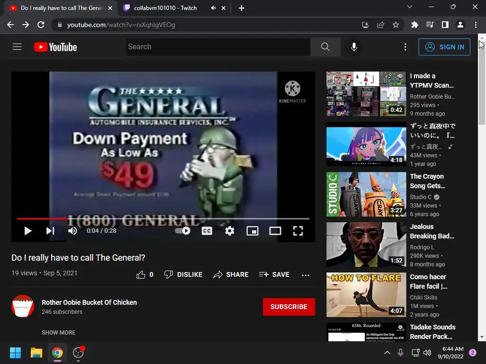Share this page icon in address bar
Viewport: 486px width, 364px height.
point(380,25)
